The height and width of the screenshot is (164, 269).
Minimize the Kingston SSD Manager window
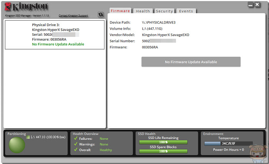click(251, 5)
